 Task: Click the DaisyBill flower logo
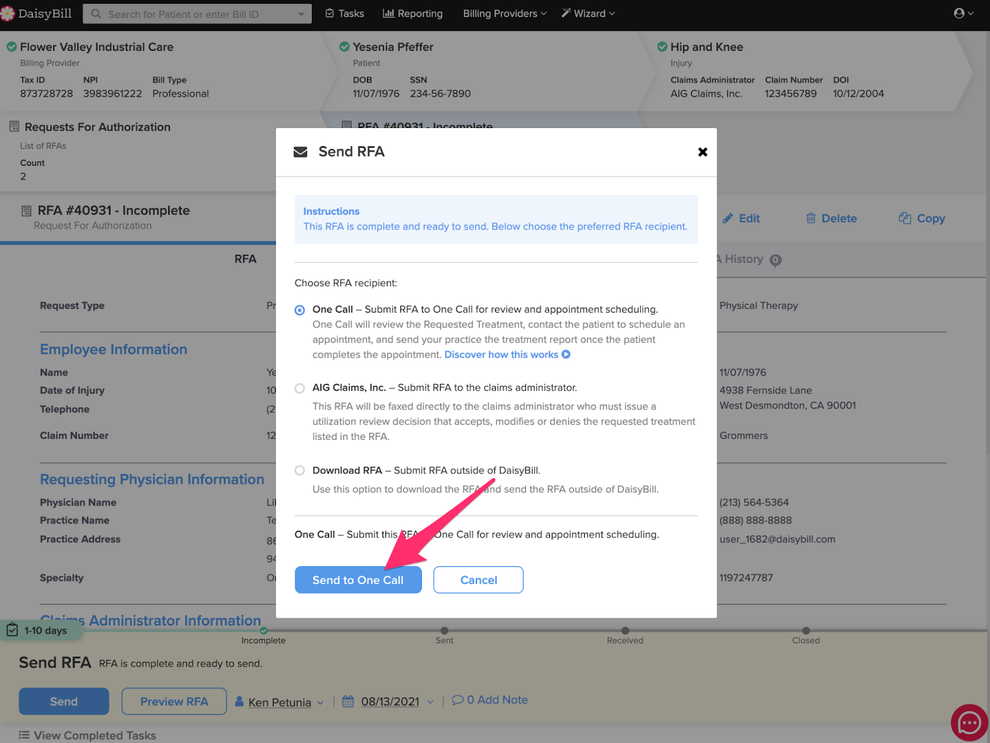pos(7,14)
